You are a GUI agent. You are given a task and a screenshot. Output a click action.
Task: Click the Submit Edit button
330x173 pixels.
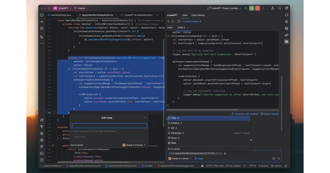(79, 137)
